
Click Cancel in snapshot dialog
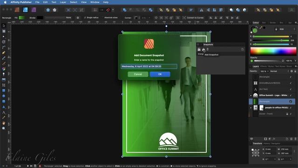click(138, 74)
